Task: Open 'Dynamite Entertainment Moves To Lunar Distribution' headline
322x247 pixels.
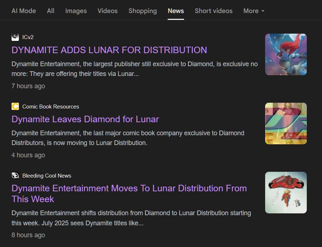Action: pyautogui.click(x=129, y=193)
